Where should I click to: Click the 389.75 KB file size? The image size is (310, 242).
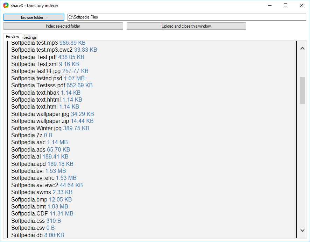coord(76,128)
